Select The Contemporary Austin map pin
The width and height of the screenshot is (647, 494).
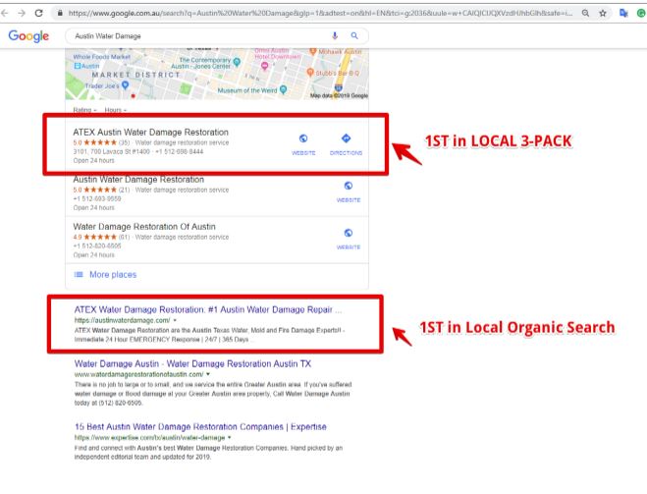[x=237, y=62]
